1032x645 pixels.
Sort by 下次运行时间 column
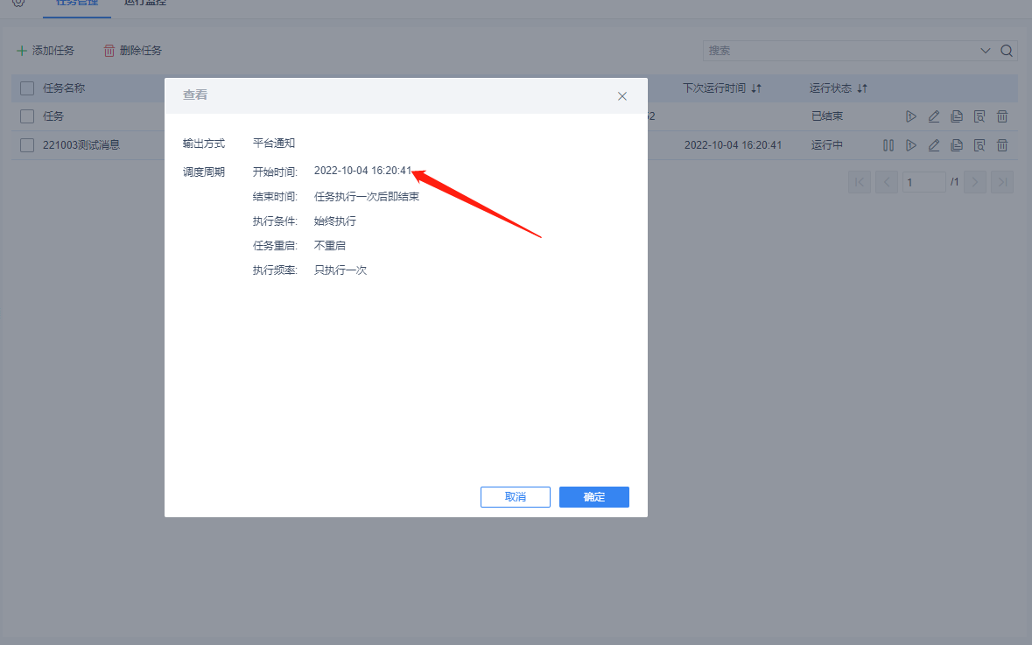[x=756, y=88]
